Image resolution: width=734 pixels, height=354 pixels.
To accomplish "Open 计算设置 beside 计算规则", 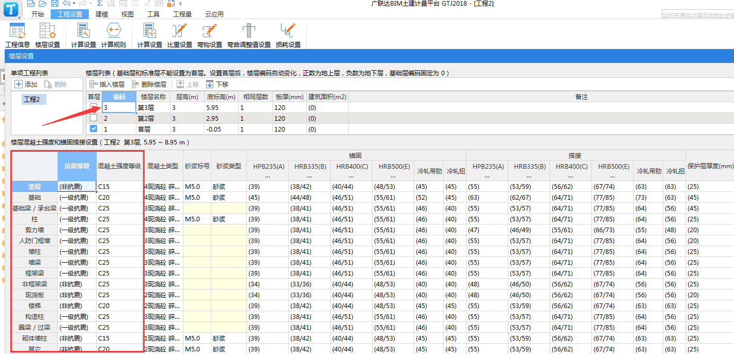I will (x=84, y=35).
